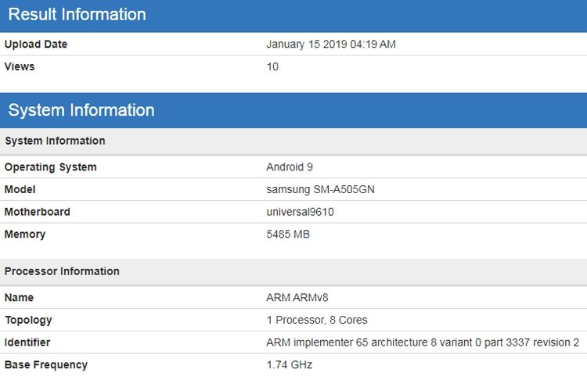Click the views count 10

pyautogui.click(x=272, y=66)
